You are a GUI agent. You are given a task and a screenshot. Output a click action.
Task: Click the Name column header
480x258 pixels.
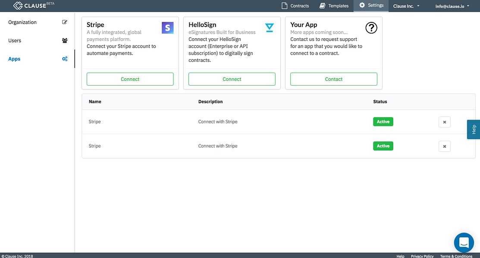pos(95,101)
